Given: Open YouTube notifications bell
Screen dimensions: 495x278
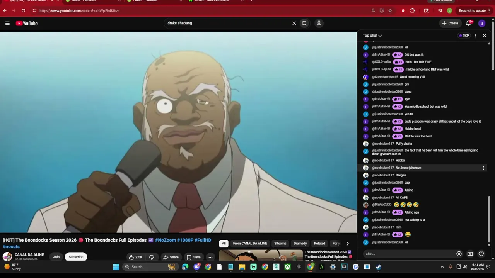Looking at the screenshot, I should click(x=468, y=23).
